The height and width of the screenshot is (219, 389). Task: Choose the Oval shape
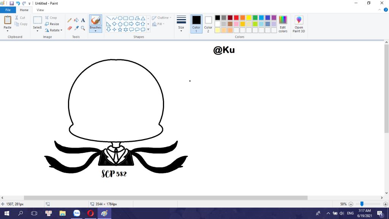pyautogui.click(x=120, y=18)
